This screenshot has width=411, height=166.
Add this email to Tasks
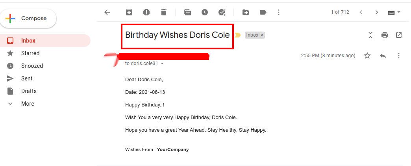tap(222, 12)
